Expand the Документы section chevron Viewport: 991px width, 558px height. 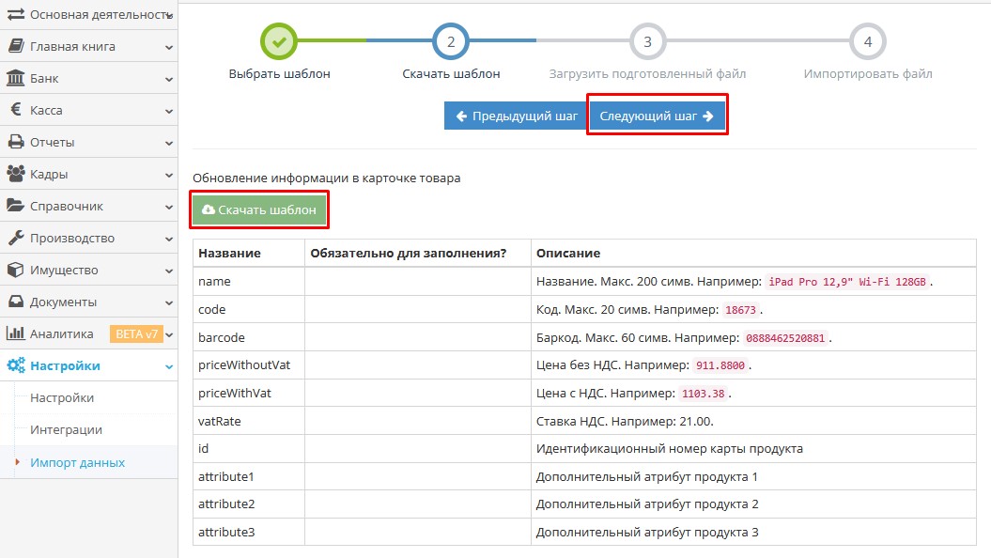(167, 302)
